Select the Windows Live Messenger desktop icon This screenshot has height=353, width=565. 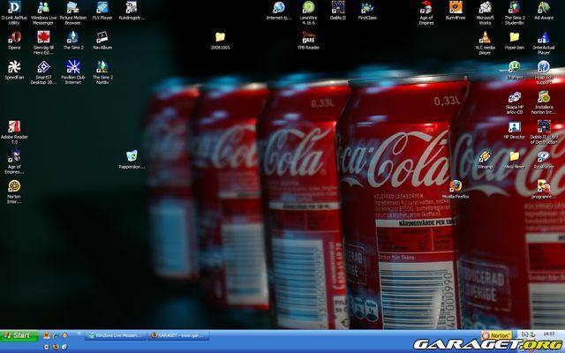[43, 8]
